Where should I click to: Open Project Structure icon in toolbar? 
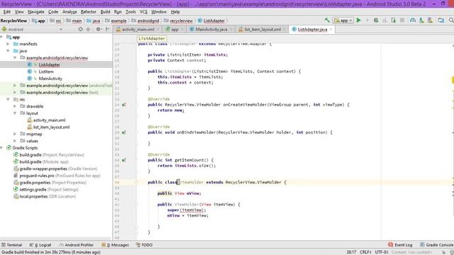click(x=441, y=21)
